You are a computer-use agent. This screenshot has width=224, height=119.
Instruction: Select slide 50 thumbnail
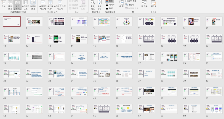(x=214, y=91)
